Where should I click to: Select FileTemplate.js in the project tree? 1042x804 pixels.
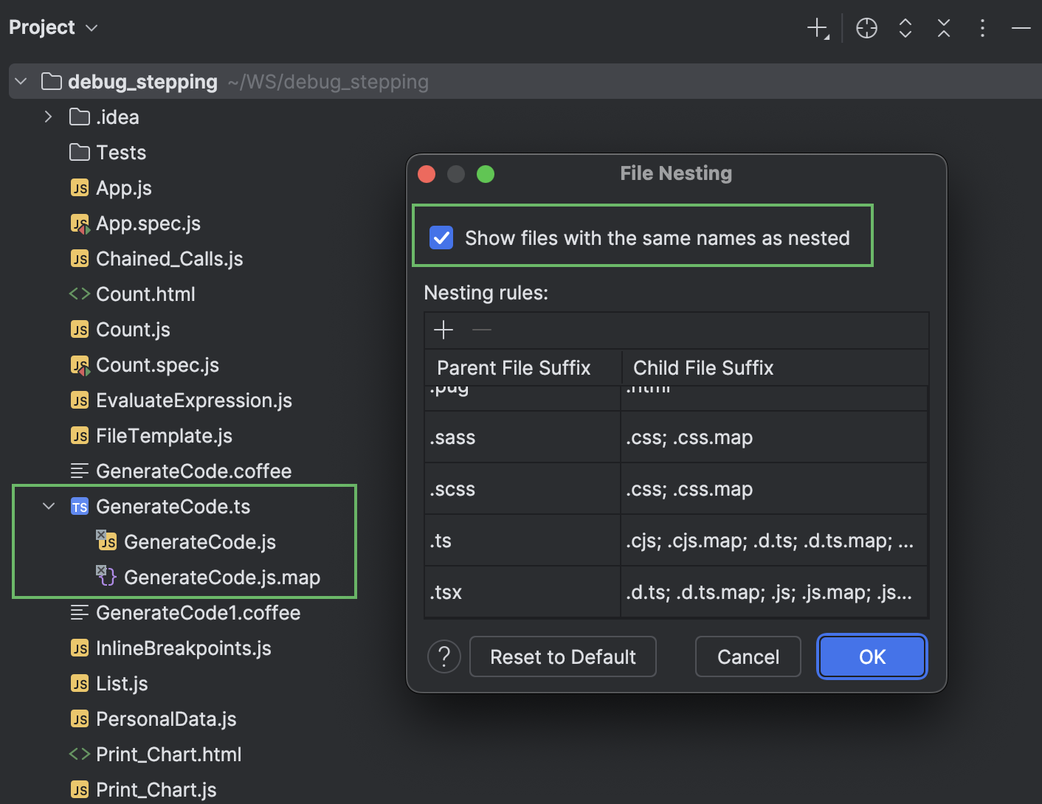[164, 436]
